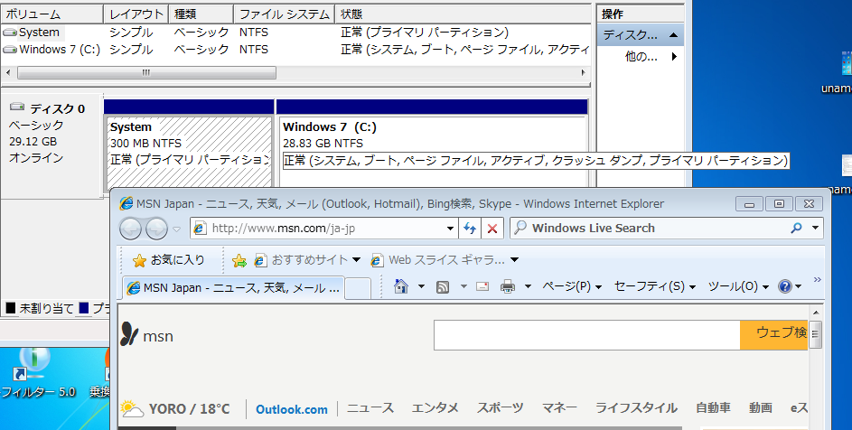Click the IE Forward navigation button
Viewport: 852px width, 430px height.
point(156,229)
